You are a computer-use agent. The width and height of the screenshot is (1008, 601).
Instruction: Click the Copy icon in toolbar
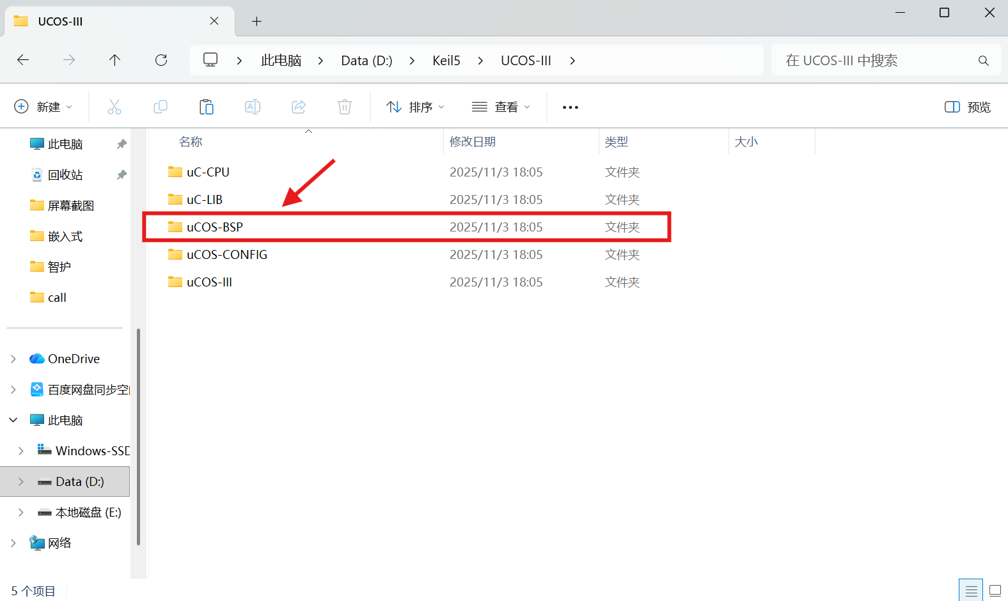point(161,107)
